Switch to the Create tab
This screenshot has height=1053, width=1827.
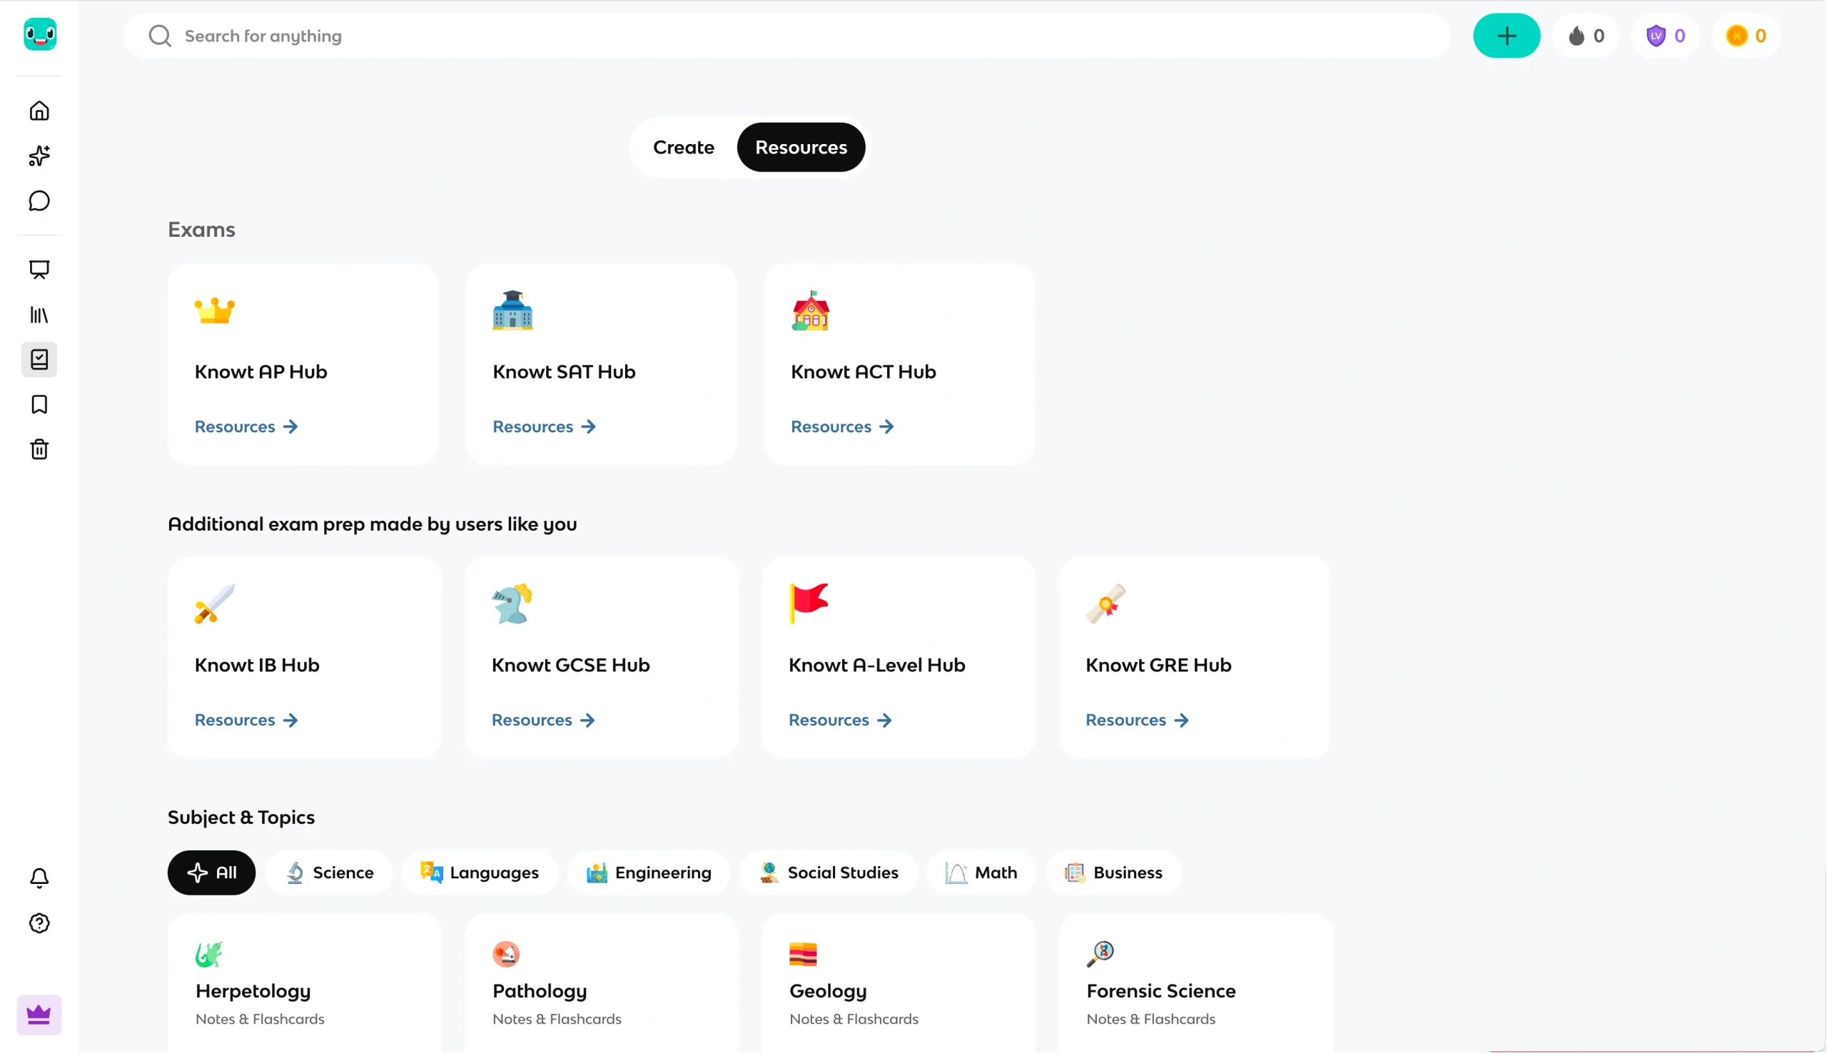[684, 148]
